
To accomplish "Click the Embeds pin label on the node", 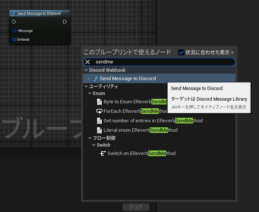I will point(23,40).
